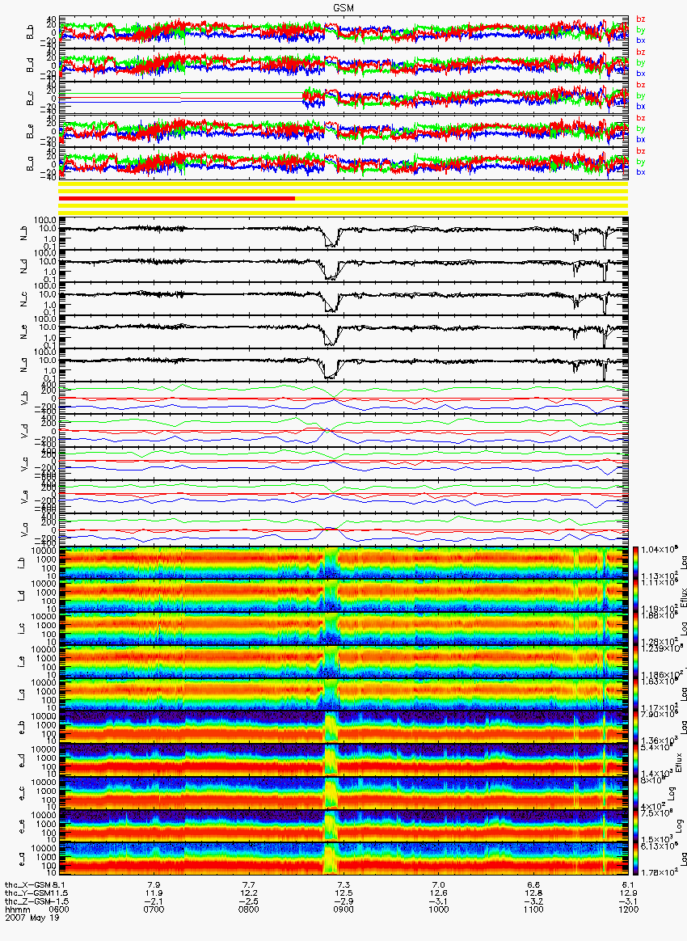Click the by legend of the B_e panel
687x941 pixels.
(641, 129)
